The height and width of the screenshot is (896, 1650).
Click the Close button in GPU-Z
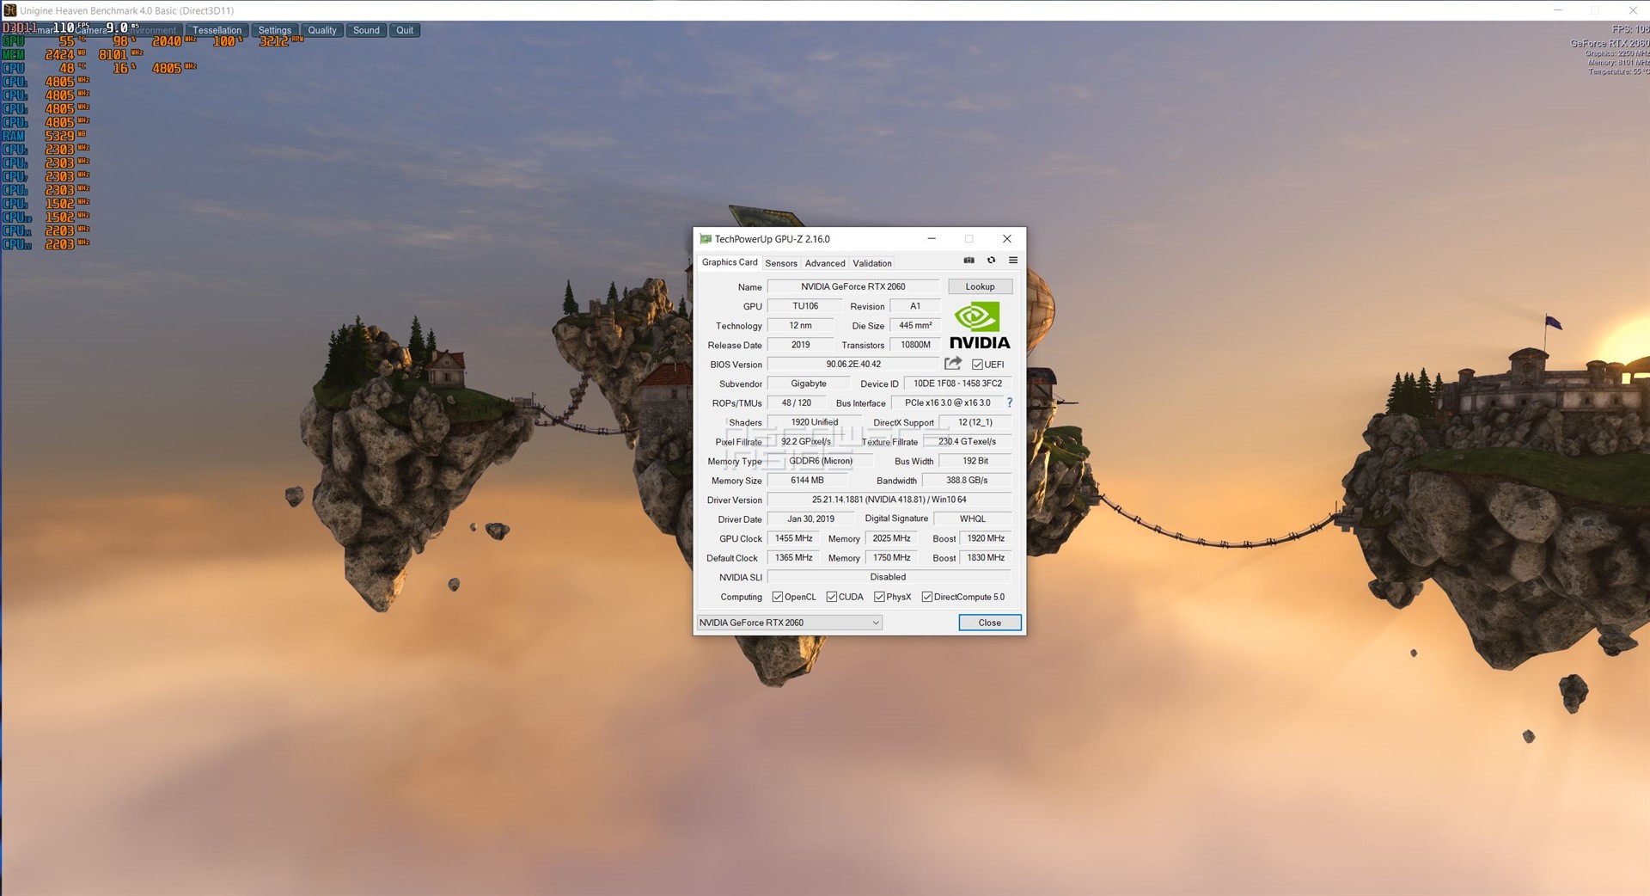[990, 623]
